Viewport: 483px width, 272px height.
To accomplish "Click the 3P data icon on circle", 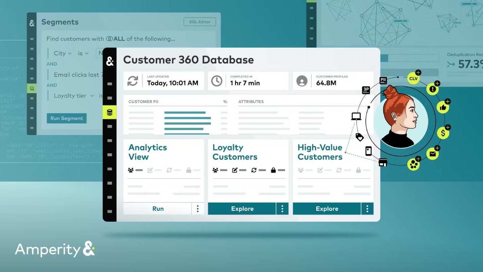I will (366, 90).
